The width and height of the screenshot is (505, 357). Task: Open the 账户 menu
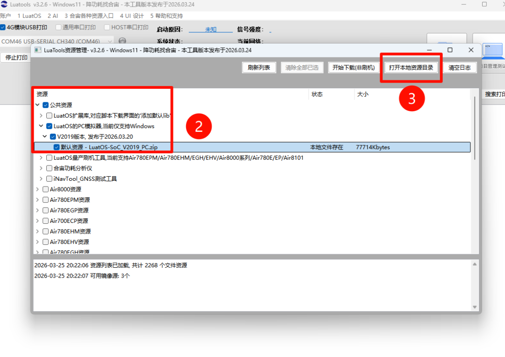click(x=5, y=16)
